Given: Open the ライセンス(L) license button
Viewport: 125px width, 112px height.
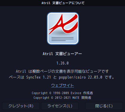Looking at the screenshot, I should click(x=60, y=106).
